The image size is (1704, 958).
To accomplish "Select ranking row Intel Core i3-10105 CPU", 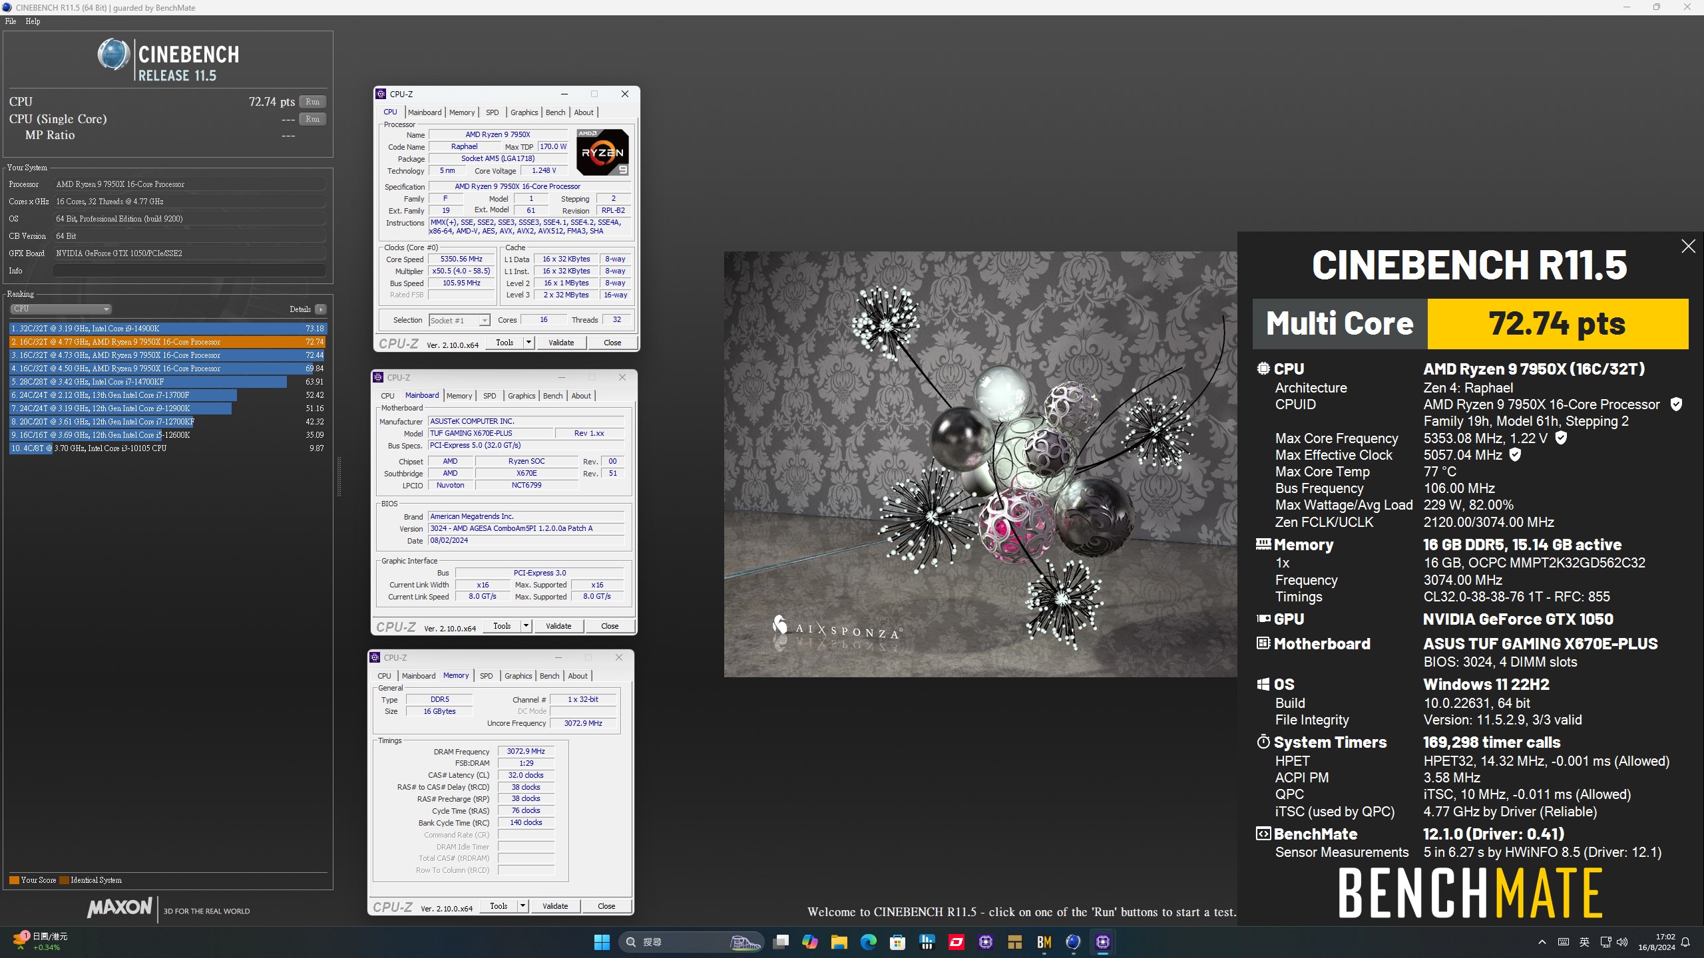I will (x=168, y=448).
